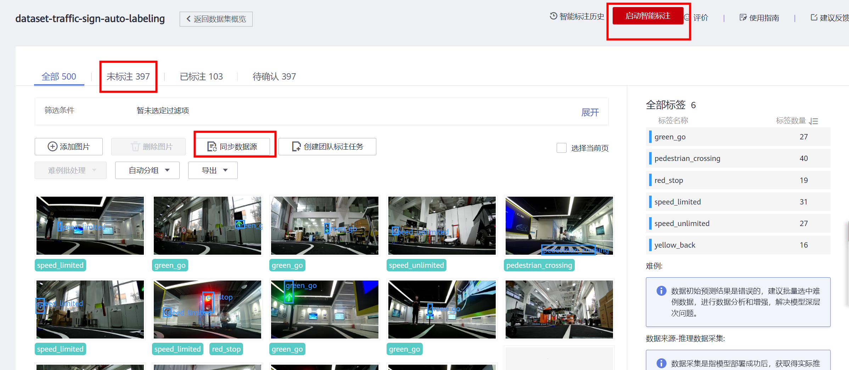Switch to the 待确认 397 tab
This screenshot has width=849, height=370.
[274, 76]
